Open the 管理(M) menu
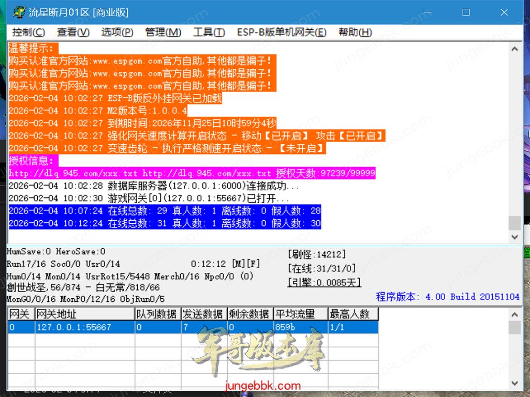The height and width of the screenshot is (397, 530). coord(163,32)
